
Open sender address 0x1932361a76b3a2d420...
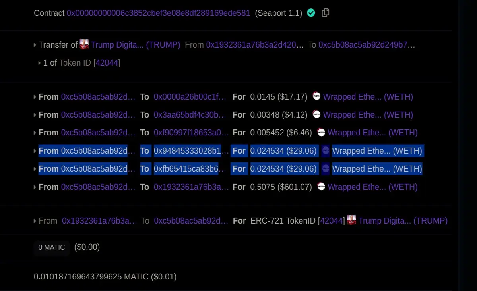[255, 45]
